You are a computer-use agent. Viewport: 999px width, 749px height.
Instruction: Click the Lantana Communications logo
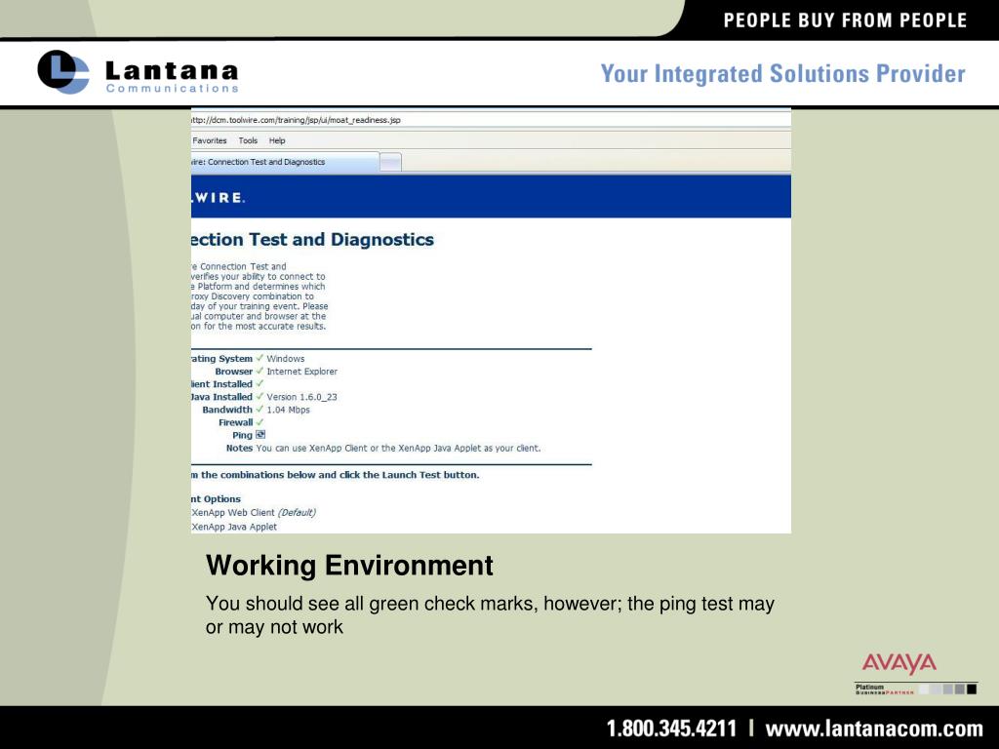tap(139, 72)
